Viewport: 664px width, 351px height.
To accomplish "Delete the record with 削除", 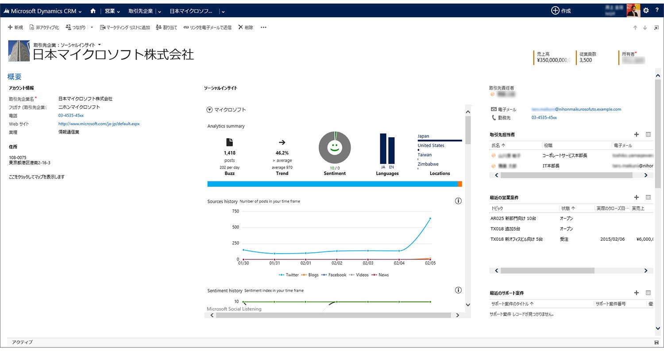I will tap(246, 27).
